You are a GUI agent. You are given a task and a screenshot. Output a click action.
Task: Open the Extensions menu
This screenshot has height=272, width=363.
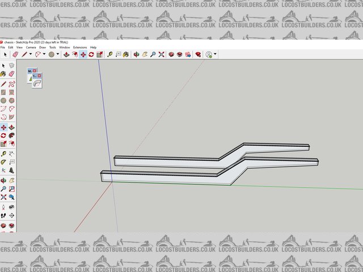pyautogui.click(x=80, y=47)
